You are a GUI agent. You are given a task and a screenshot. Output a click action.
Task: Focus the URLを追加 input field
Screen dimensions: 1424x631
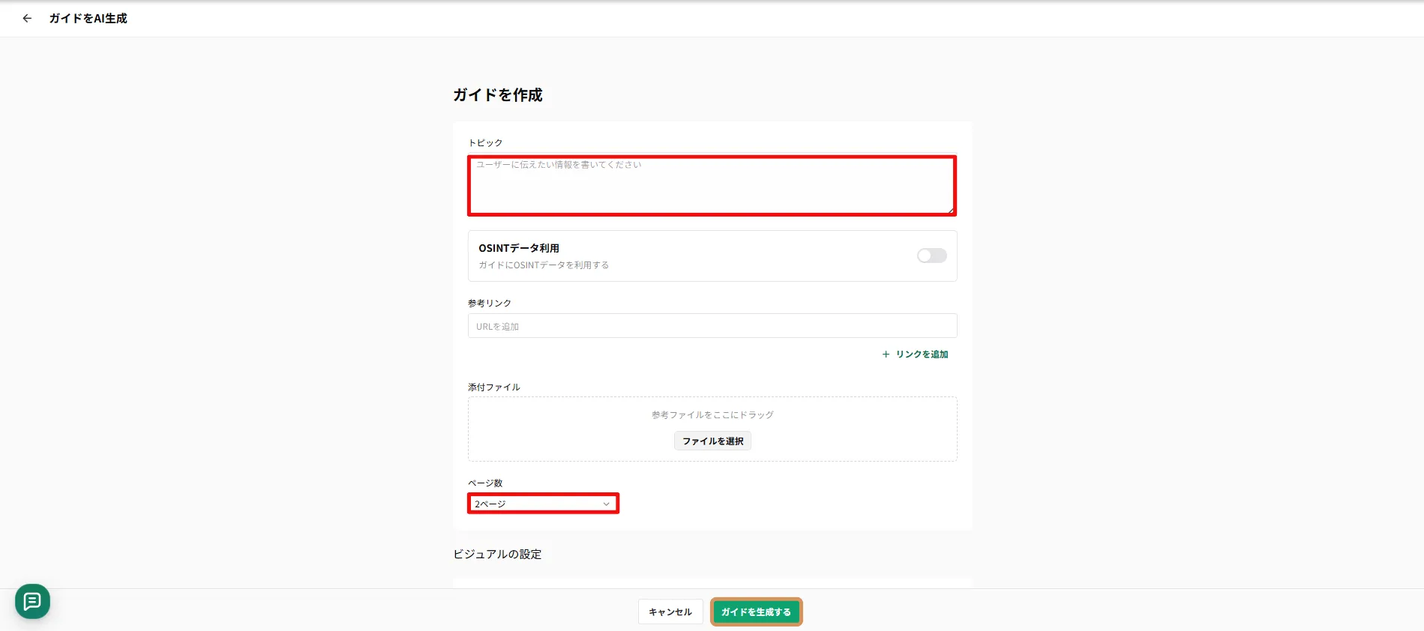[712, 326]
